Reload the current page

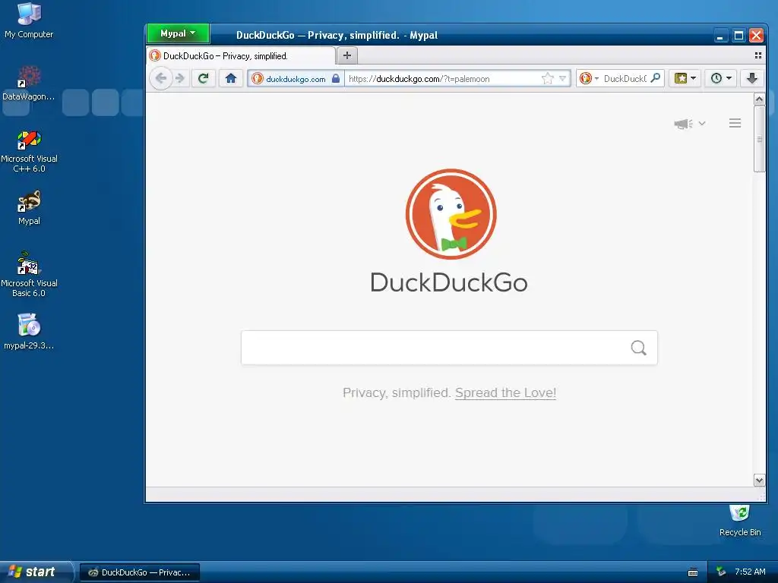click(204, 78)
